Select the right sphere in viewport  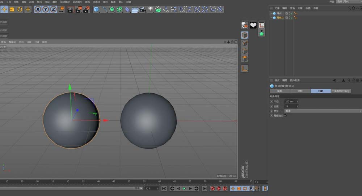click(x=148, y=120)
